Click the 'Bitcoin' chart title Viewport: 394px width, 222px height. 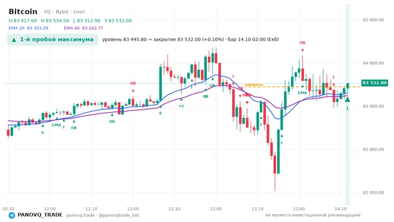tap(23, 12)
